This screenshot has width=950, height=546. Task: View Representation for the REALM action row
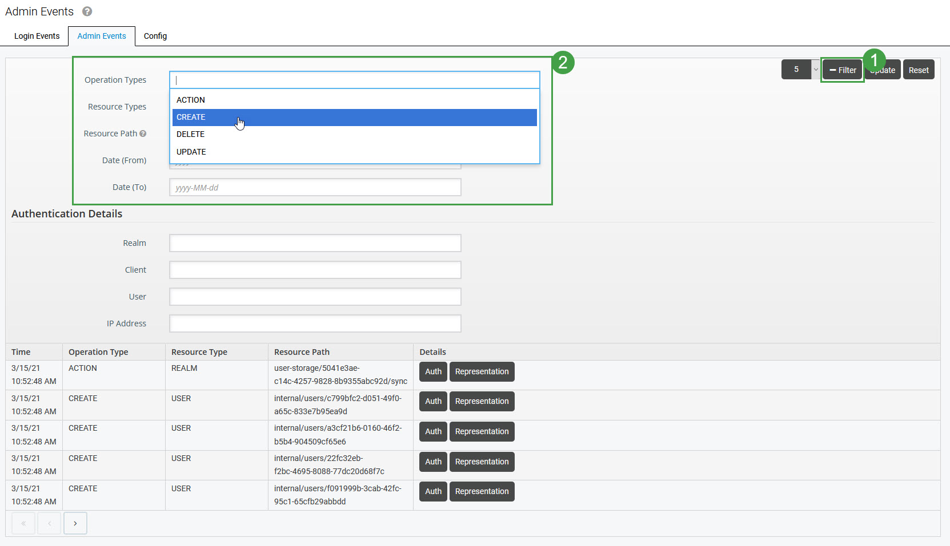point(482,371)
